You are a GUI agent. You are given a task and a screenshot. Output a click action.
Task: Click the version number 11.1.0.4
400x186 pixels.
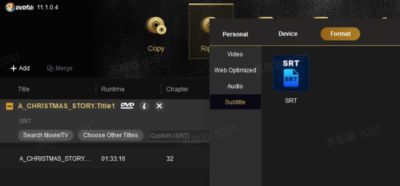tap(47, 7)
